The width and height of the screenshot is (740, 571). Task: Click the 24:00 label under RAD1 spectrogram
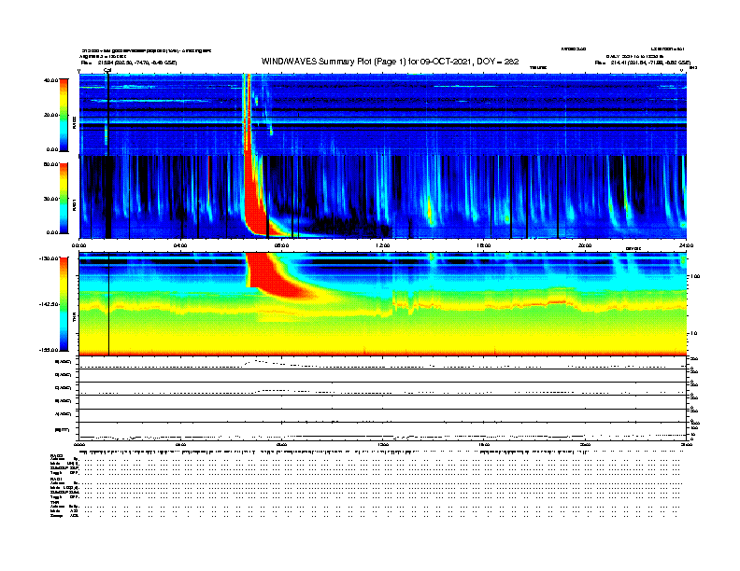686,245
